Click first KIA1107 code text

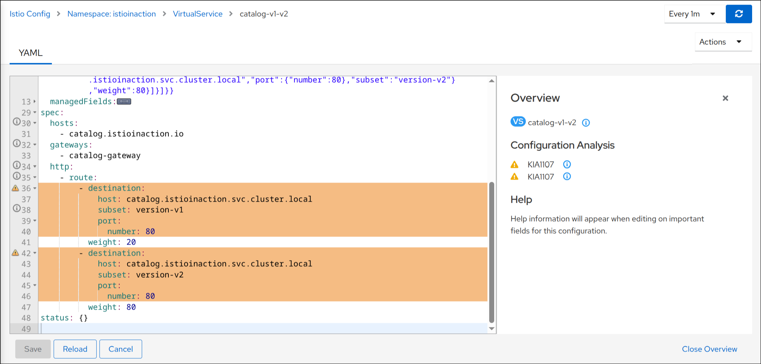point(540,164)
